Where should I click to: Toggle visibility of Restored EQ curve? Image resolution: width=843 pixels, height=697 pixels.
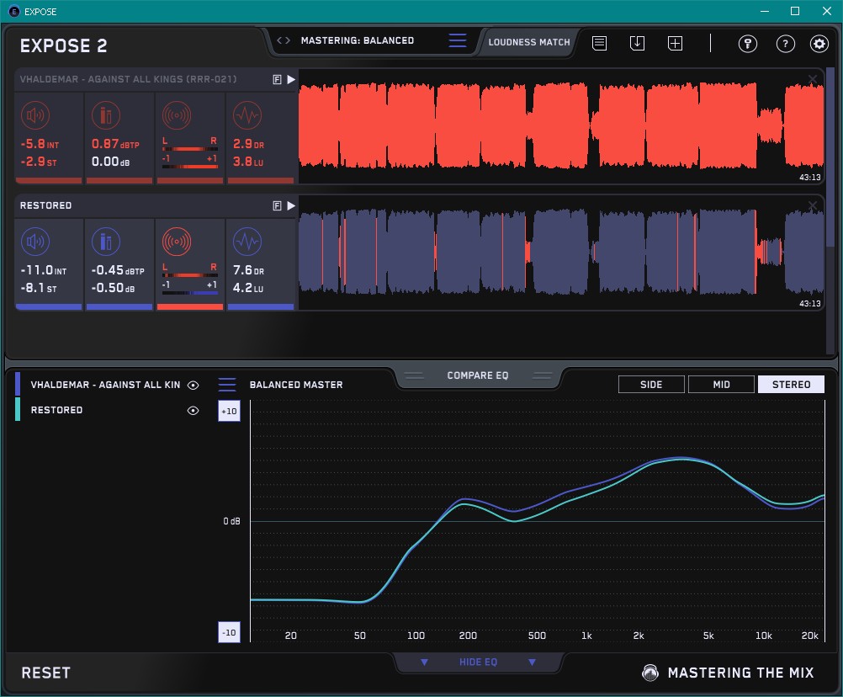point(194,410)
